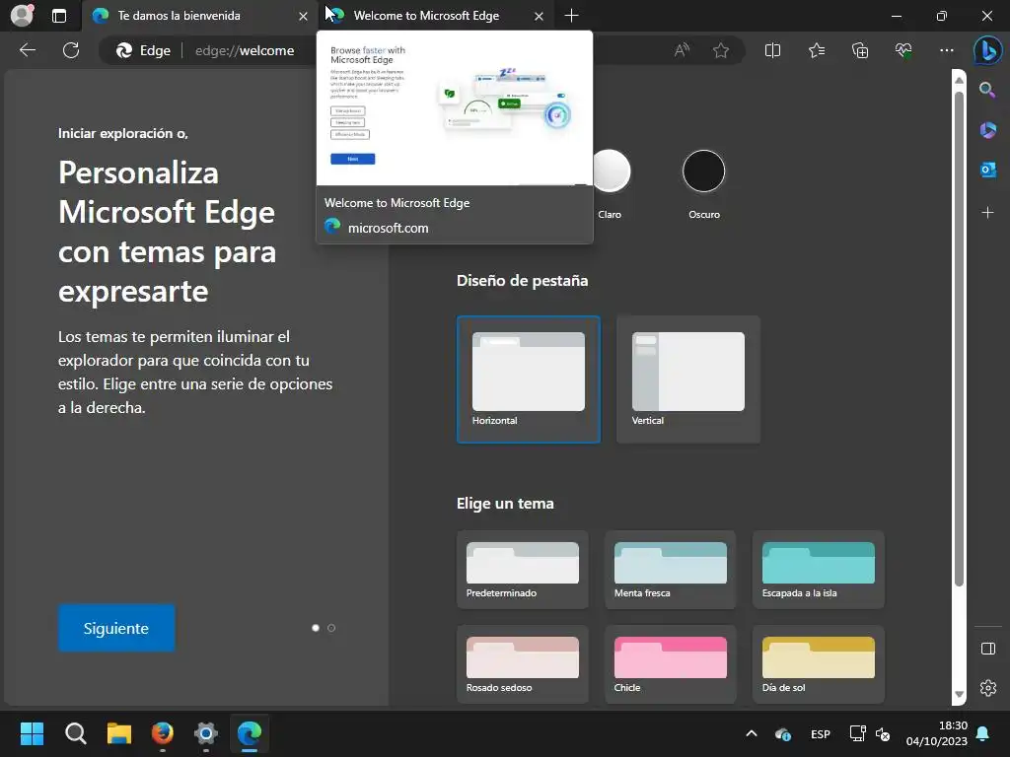The image size is (1010, 757).
Task: Open the tab actions menu icon
Action: (x=58, y=16)
